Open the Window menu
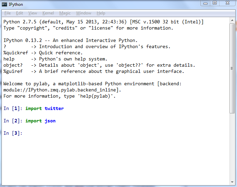 [x=84, y=13]
